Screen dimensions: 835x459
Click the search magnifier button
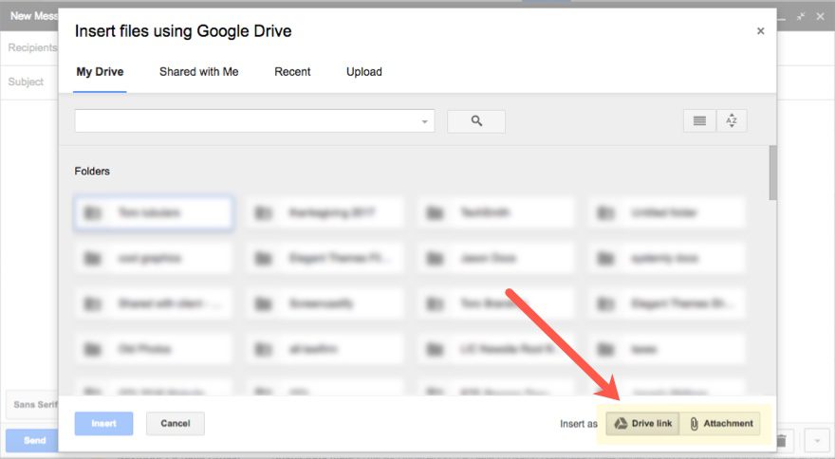[x=476, y=121]
